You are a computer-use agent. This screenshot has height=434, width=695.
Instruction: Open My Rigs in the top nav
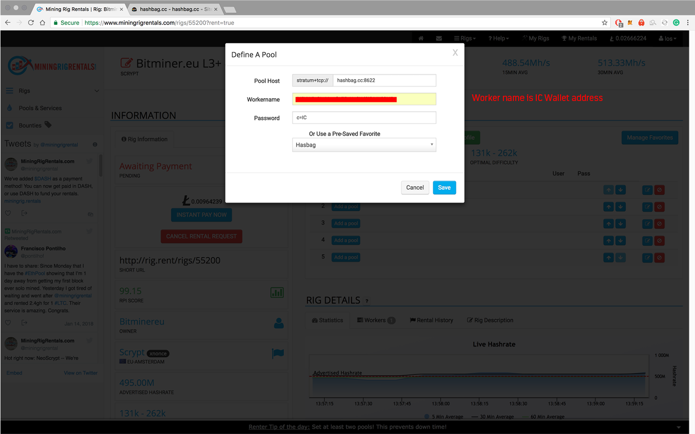[536, 39]
